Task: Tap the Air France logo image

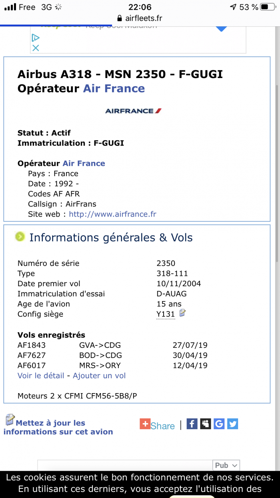Action: [x=133, y=111]
